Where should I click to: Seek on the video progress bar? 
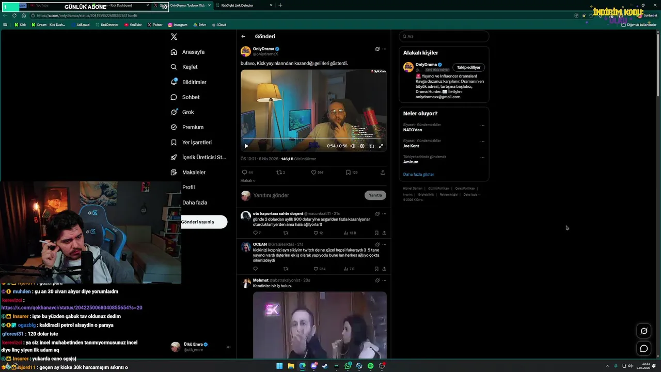coord(313,138)
